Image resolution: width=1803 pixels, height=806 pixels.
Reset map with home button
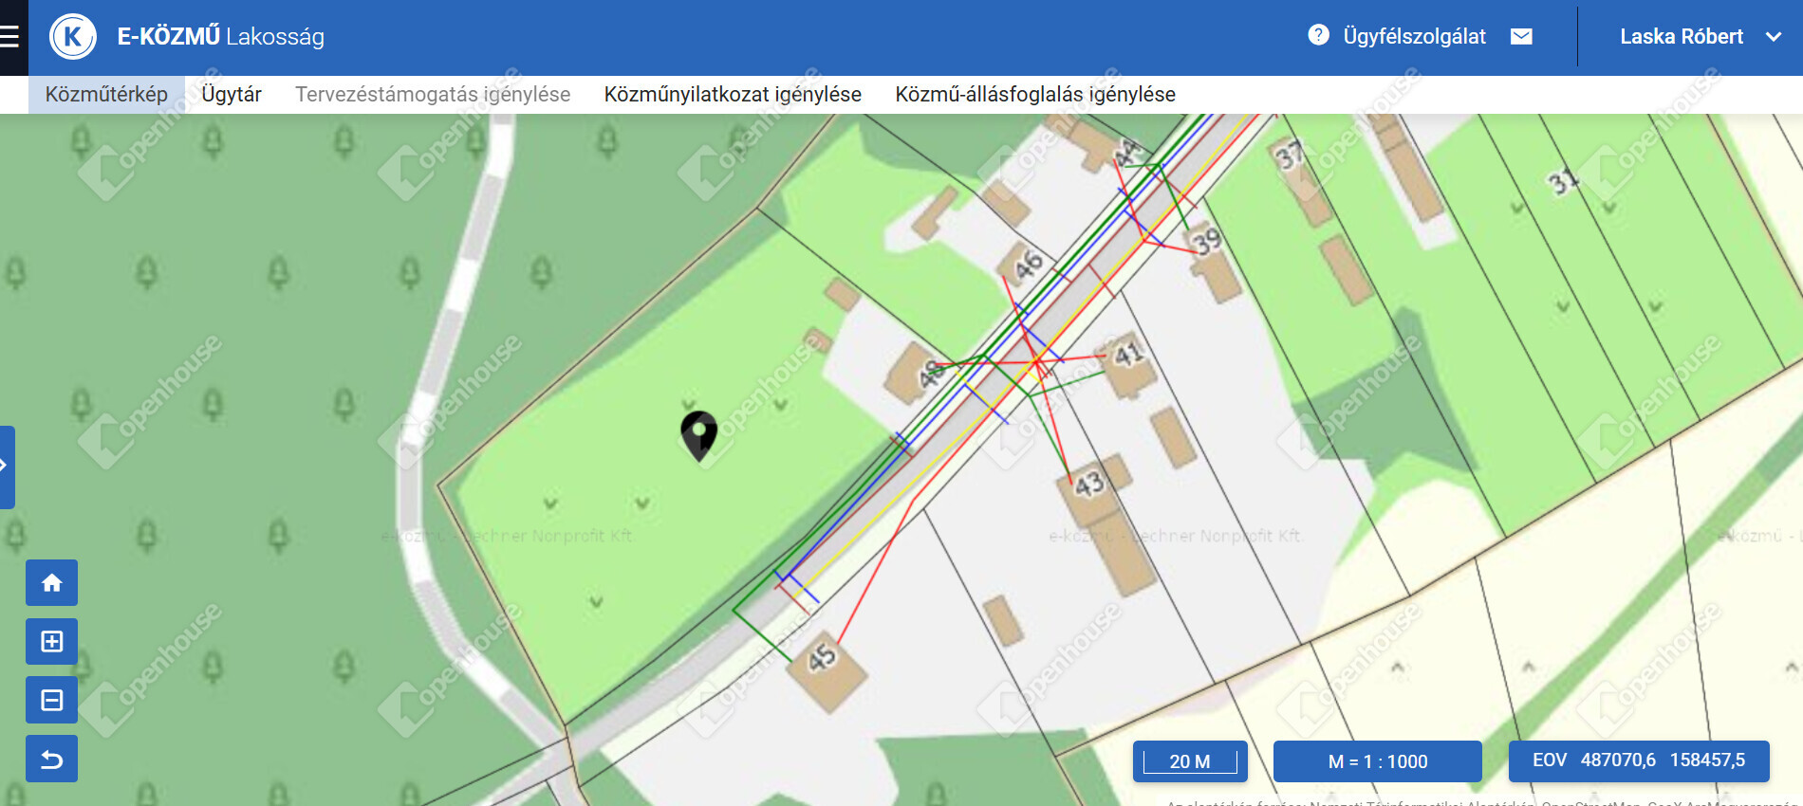[52, 582]
